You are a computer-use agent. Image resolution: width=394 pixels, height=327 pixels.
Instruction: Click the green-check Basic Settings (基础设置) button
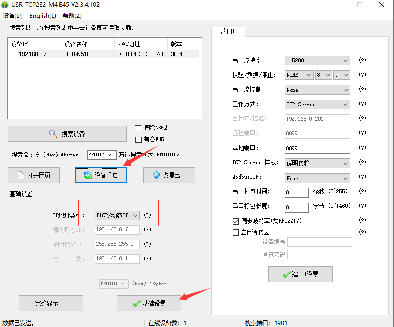(149, 303)
